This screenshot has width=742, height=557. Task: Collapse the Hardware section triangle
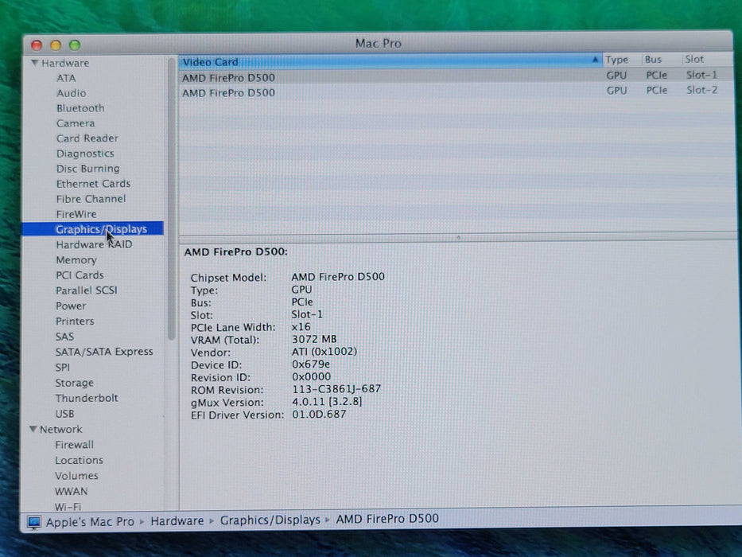[34, 63]
